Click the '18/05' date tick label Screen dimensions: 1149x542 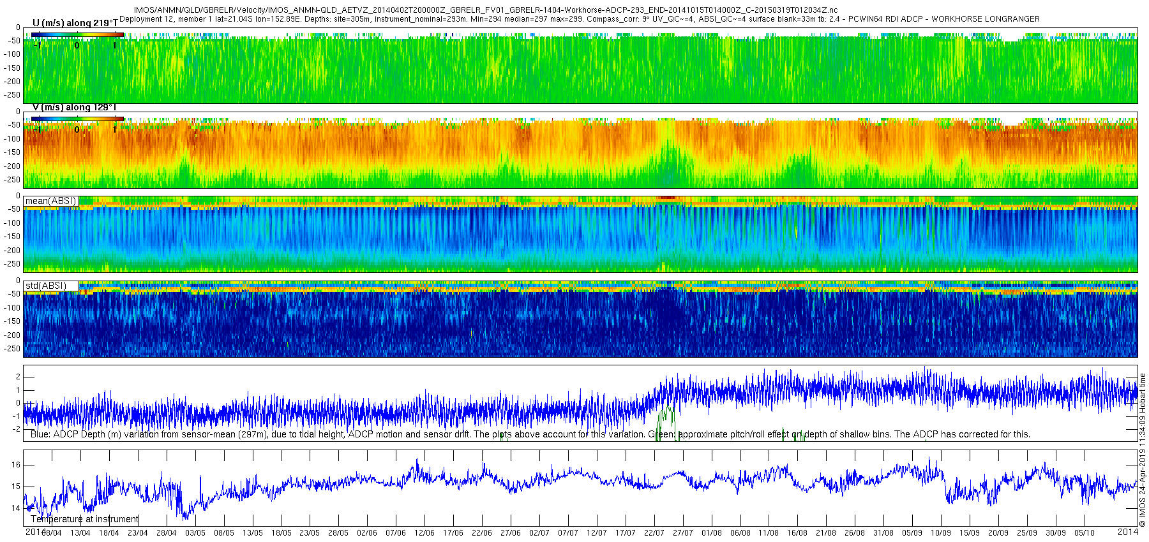pos(281,533)
